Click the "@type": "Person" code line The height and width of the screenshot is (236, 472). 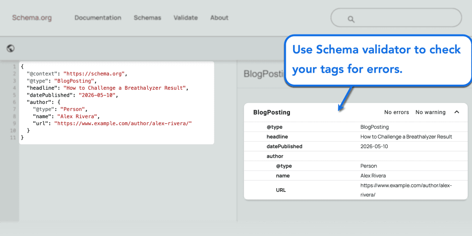tap(60, 109)
